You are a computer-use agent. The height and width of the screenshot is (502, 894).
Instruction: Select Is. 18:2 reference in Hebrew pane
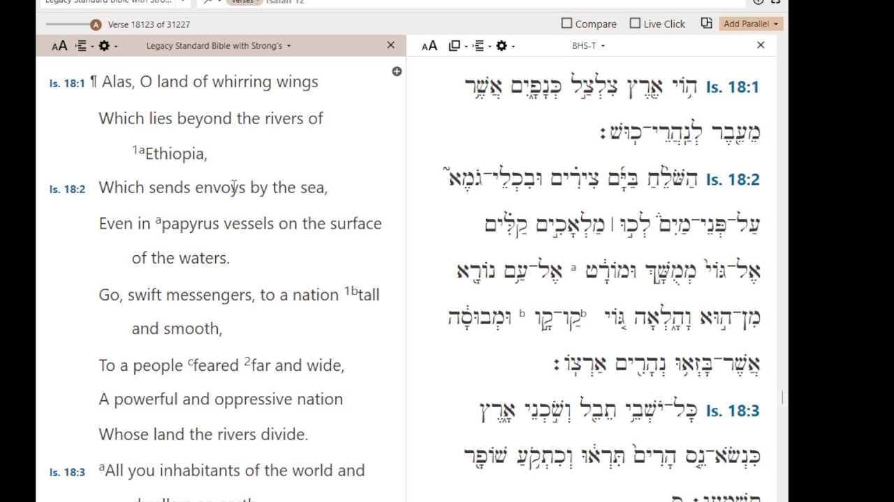point(732,180)
